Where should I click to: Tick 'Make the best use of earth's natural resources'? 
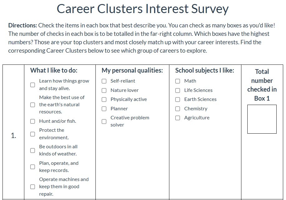click(x=32, y=105)
